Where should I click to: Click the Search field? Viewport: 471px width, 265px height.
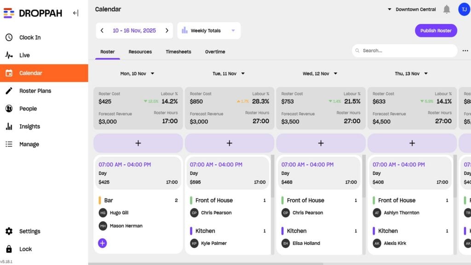404,51
